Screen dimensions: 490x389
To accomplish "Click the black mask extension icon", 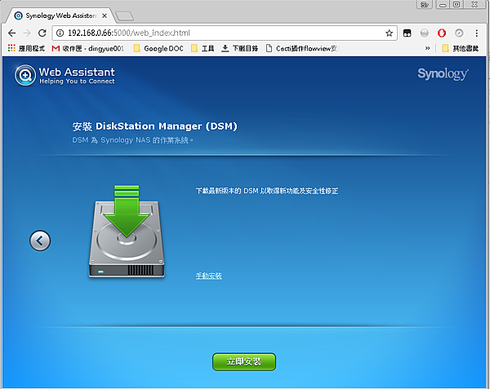I will click(x=407, y=33).
